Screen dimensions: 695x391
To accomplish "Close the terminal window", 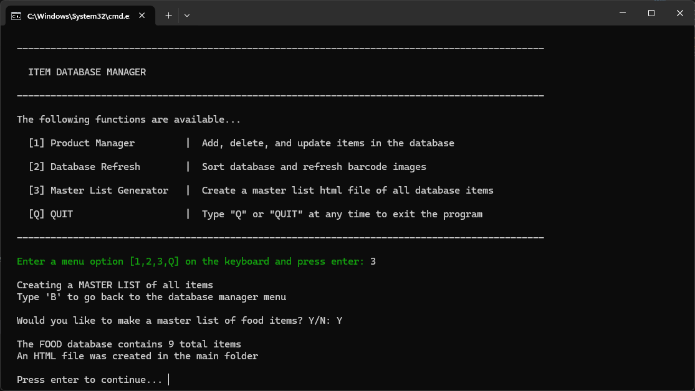I will [x=679, y=13].
